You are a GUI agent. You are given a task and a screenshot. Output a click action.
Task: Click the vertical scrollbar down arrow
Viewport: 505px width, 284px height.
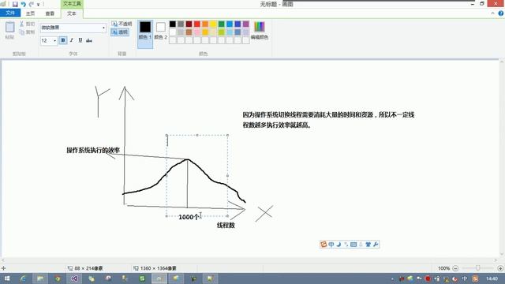click(502, 254)
